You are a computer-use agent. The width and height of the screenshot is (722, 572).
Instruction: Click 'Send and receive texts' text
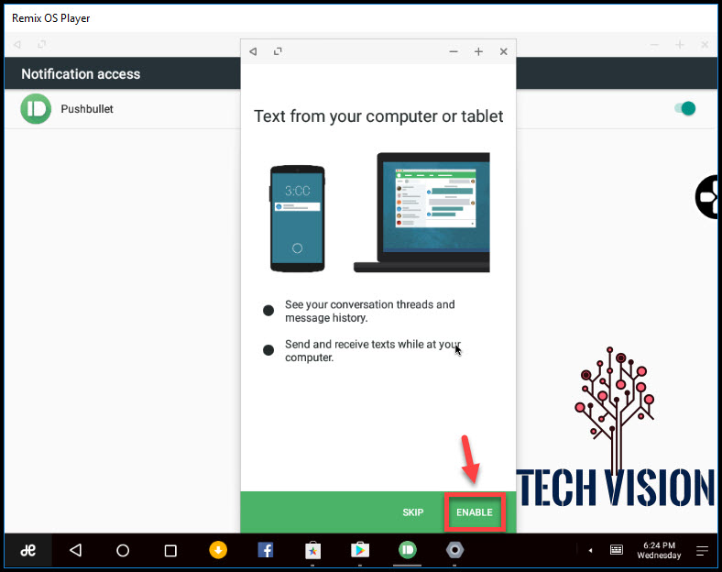[x=373, y=350]
